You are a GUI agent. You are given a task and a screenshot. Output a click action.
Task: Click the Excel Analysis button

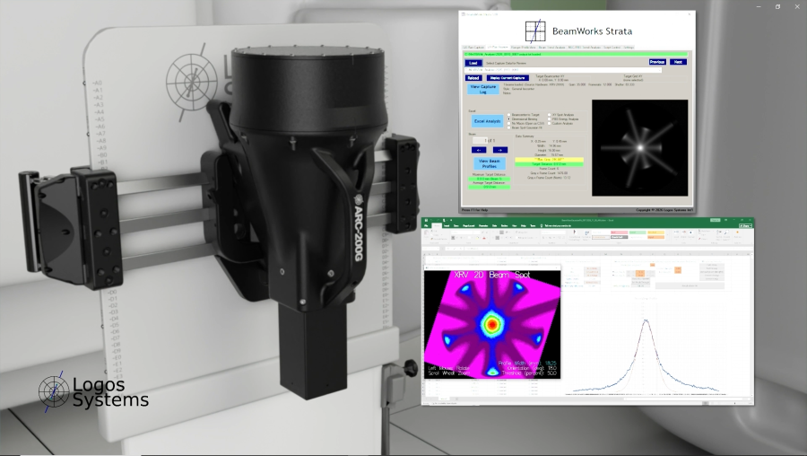click(x=488, y=121)
